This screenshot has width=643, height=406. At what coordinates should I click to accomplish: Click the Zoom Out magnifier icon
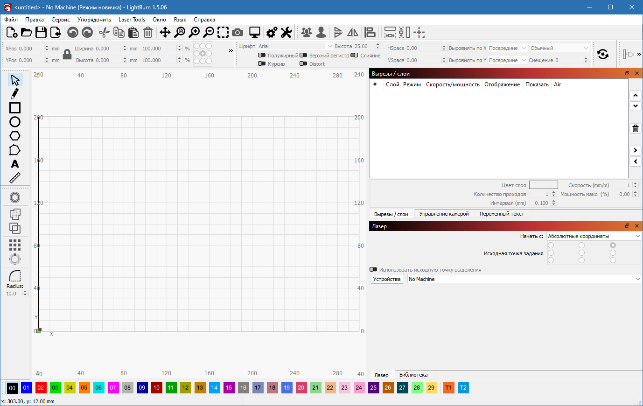pos(209,32)
